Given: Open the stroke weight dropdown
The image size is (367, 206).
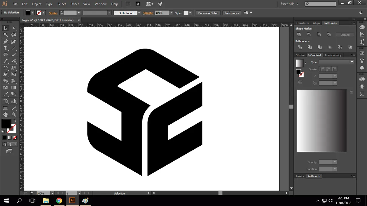Looking at the screenshot, I should (x=79, y=13).
